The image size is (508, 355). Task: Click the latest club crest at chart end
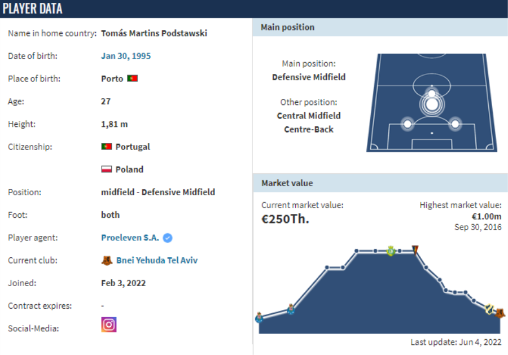(500, 313)
